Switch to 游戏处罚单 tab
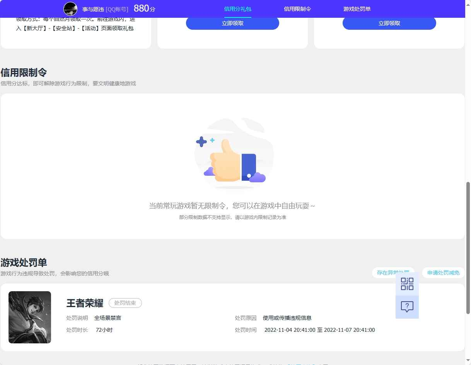 (357, 9)
